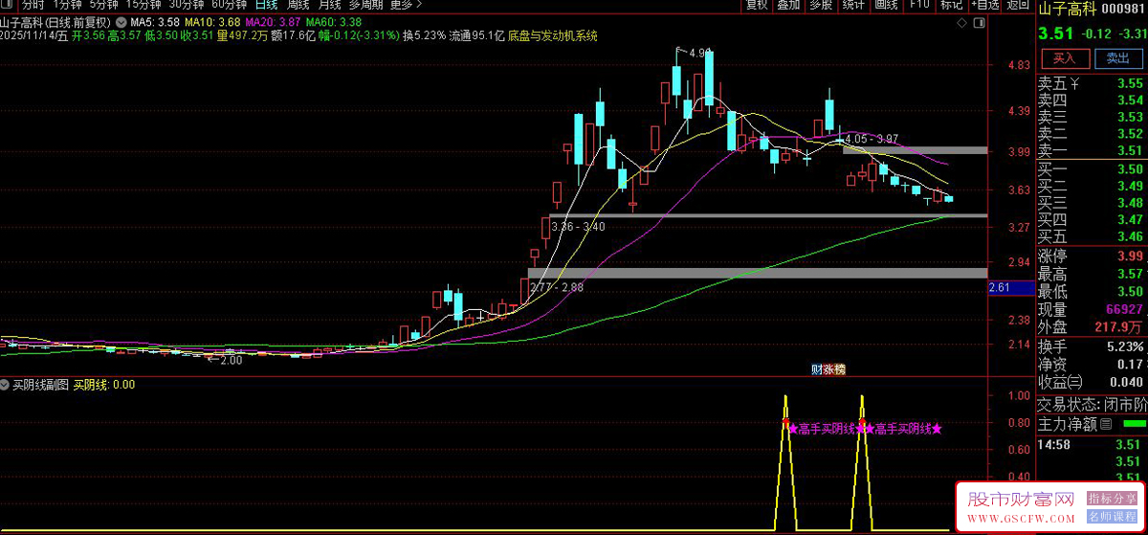Open the 统计 statistics tool
This screenshot has width=1148, height=535.
tap(852, 5)
